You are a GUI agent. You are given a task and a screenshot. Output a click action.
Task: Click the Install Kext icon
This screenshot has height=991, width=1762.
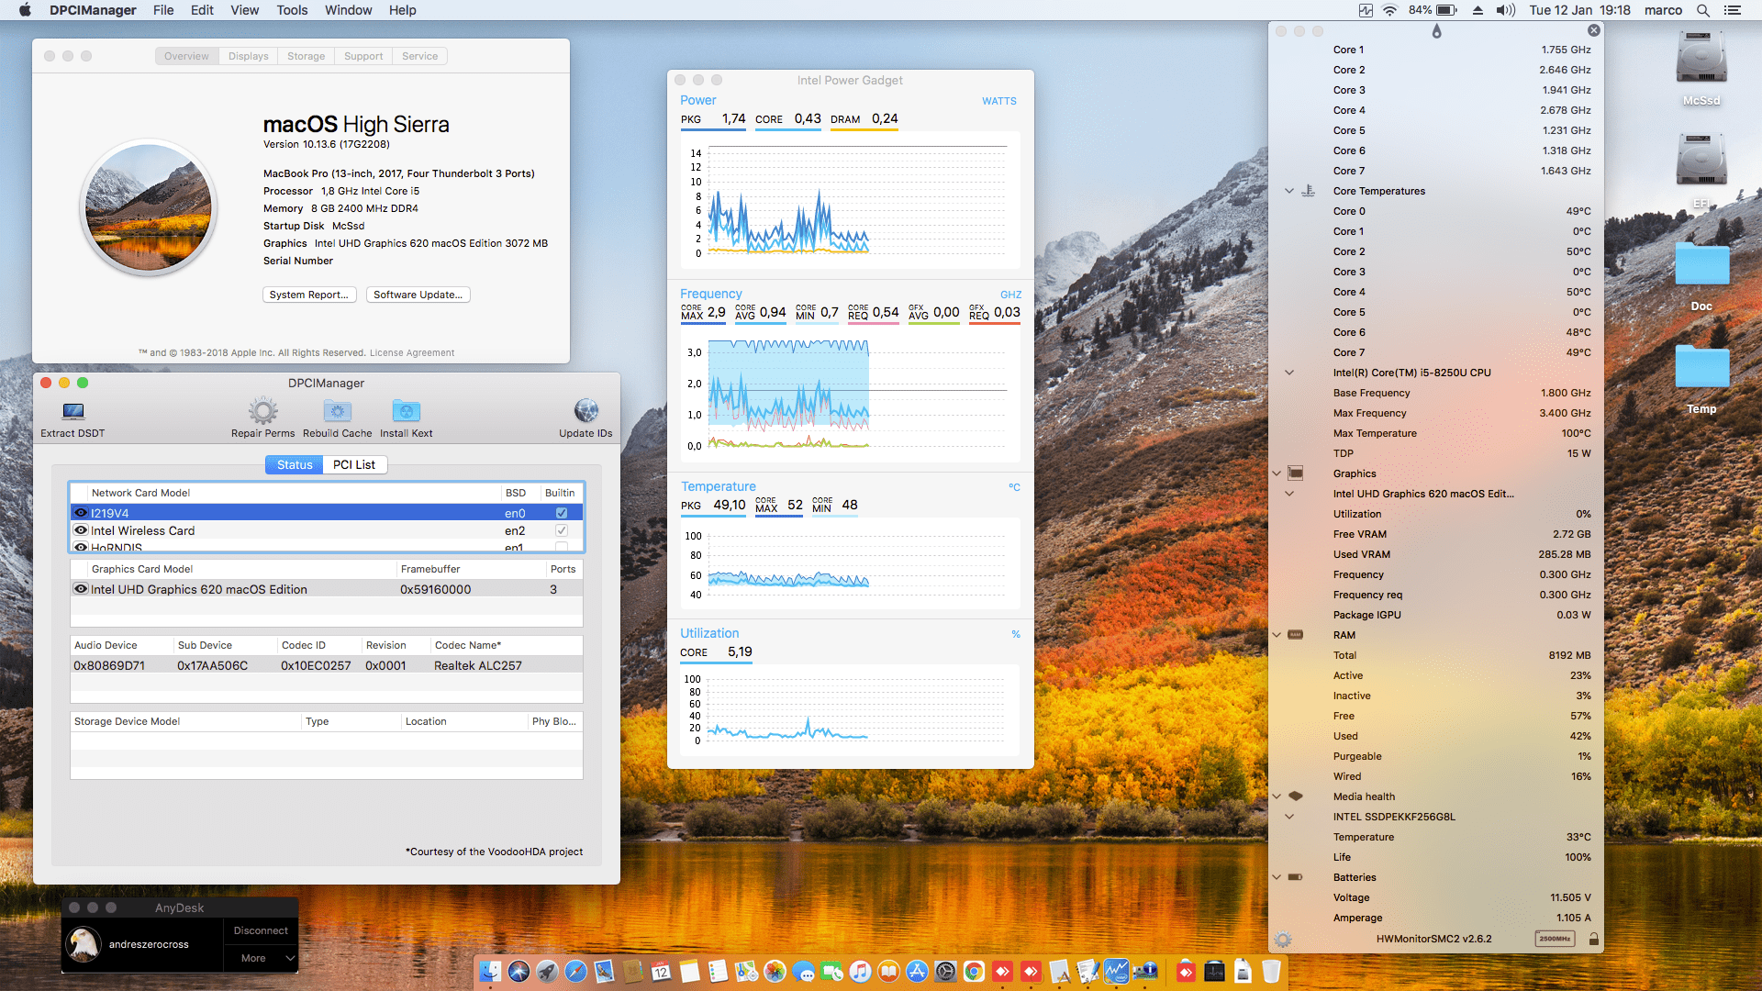click(x=406, y=410)
